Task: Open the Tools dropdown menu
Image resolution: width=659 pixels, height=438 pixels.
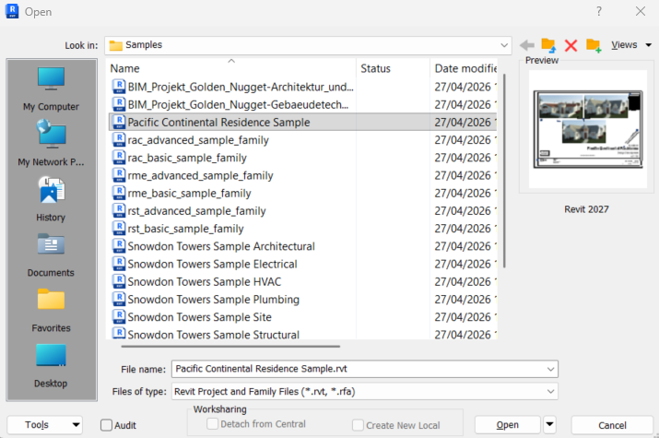Action: coord(44,425)
